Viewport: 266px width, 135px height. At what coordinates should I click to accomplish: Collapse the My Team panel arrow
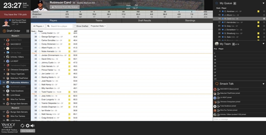point(263,44)
